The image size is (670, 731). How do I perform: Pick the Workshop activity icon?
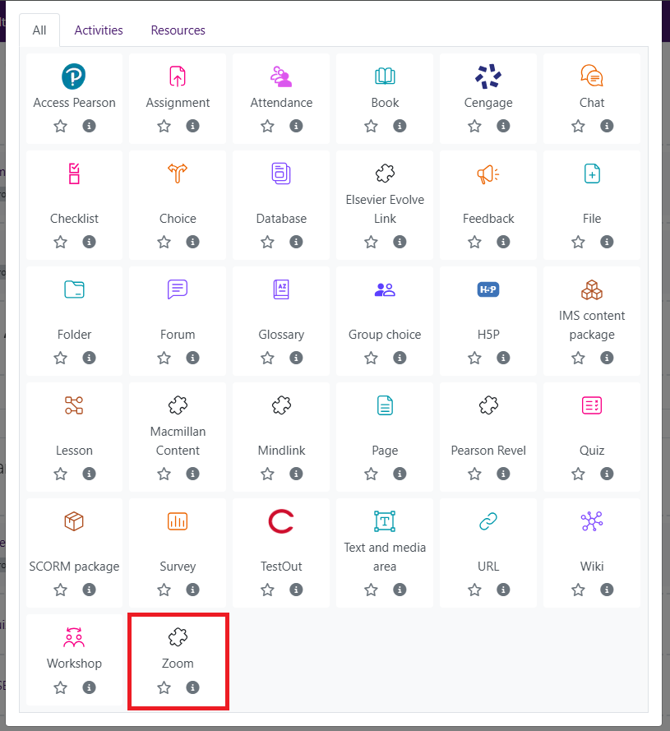[74, 637]
